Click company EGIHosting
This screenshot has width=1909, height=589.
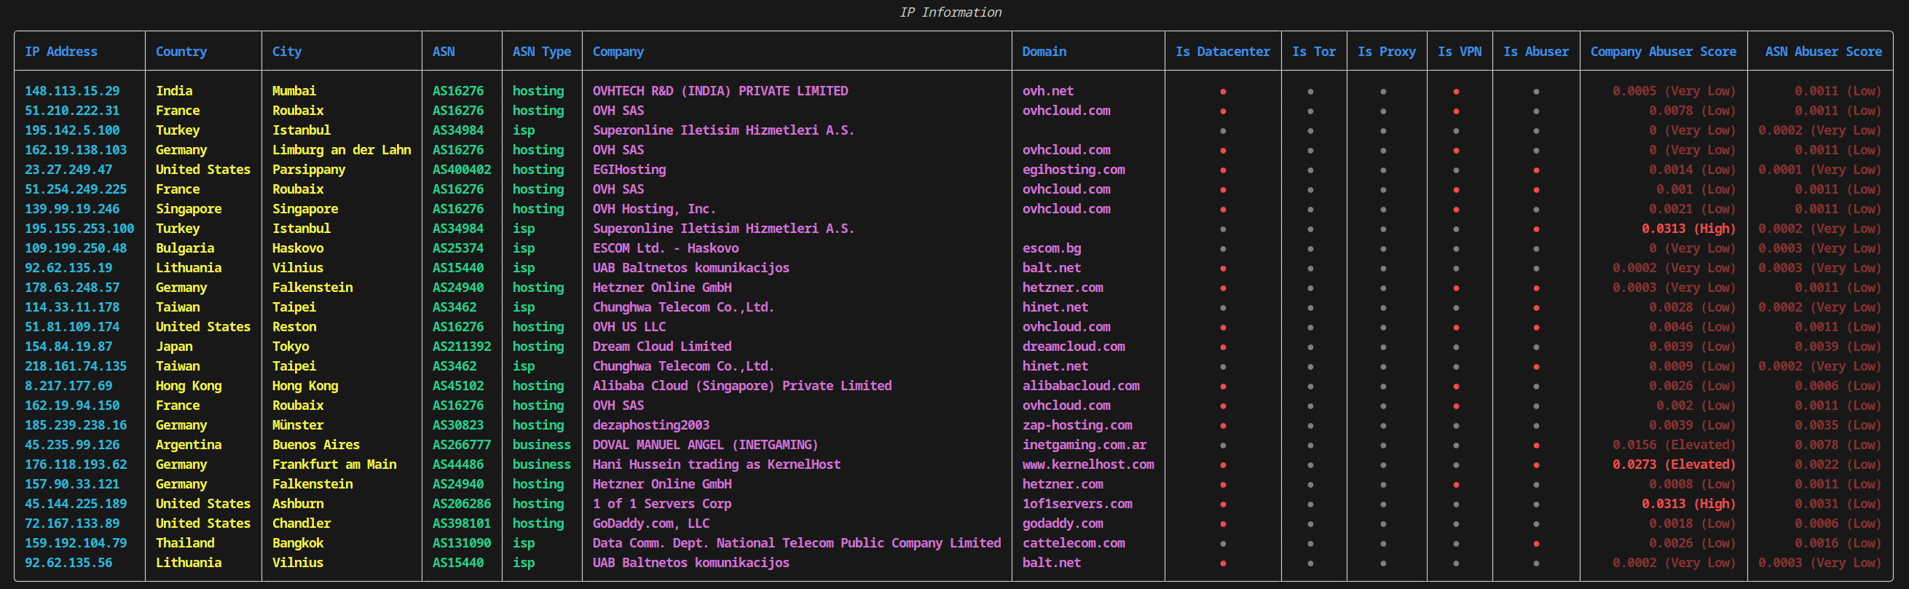tap(629, 169)
